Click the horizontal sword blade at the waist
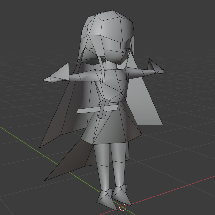Viewport: 215px width, 215px height. [x=97, y=109]
